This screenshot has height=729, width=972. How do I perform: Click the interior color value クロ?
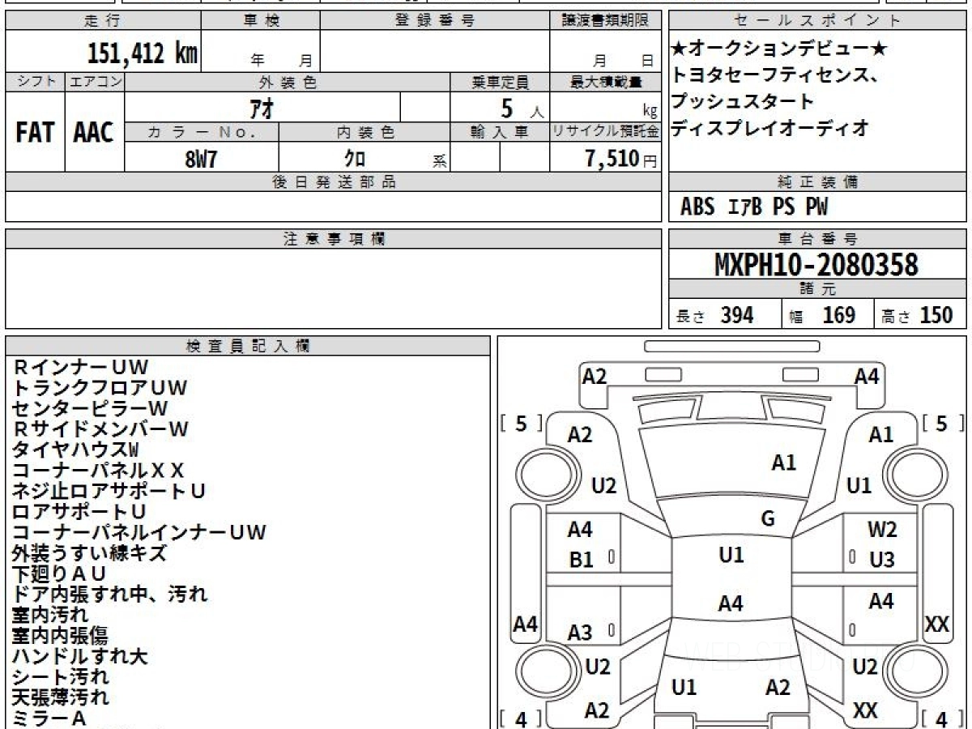click(355, 160)
